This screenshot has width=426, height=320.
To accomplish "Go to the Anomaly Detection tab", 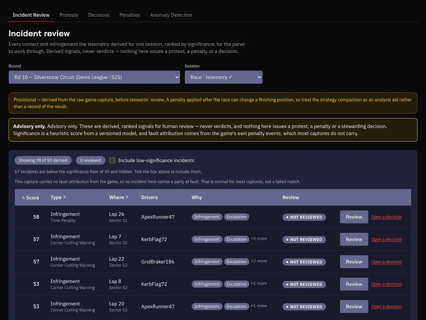I will click(x=171, y=15).
